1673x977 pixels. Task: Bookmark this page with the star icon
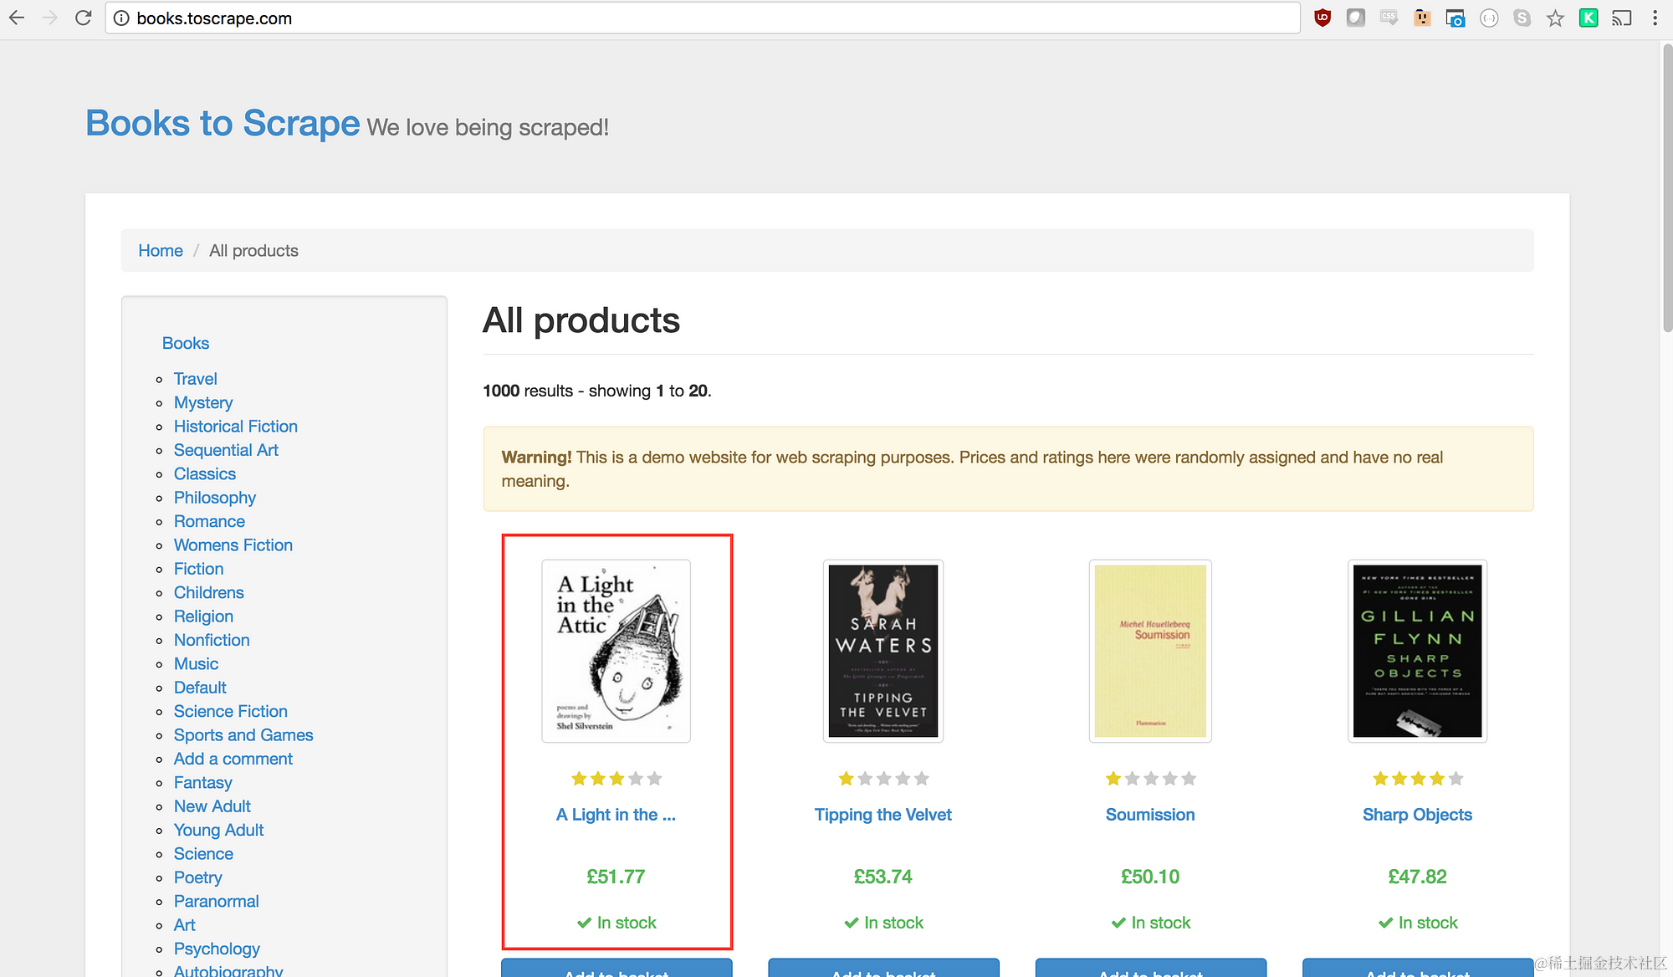(1555, 18)
